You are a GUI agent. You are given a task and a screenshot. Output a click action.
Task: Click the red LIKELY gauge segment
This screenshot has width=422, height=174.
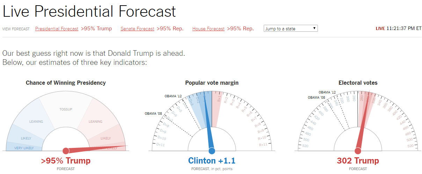[105, 138]
